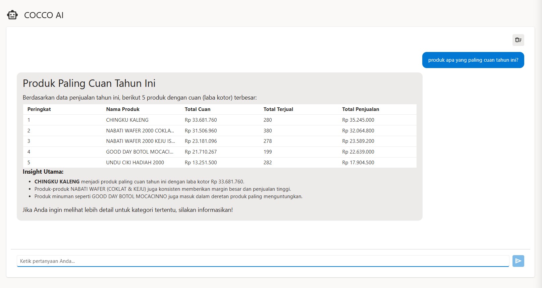Image resolution: width=542 pixels, height=288 pixels.
Task: Select the NABATI WAFER 2000 KEJU cell
Action: point(140,141)
